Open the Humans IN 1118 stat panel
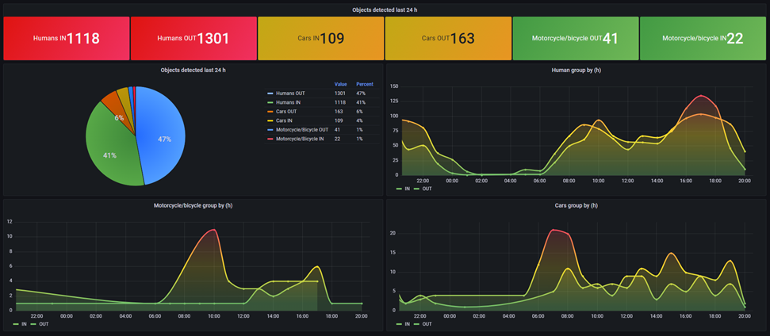The width and height of the screenshot is (770, 336). 67,38
